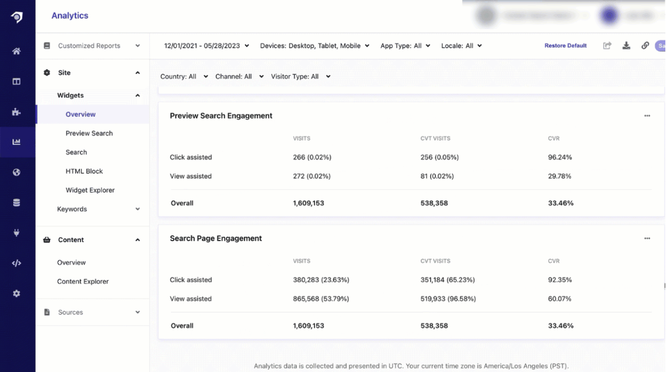This screenshot has width=666, height=372.
Task: Click the Search Page Engagement heading
Action: coord(216,238)
